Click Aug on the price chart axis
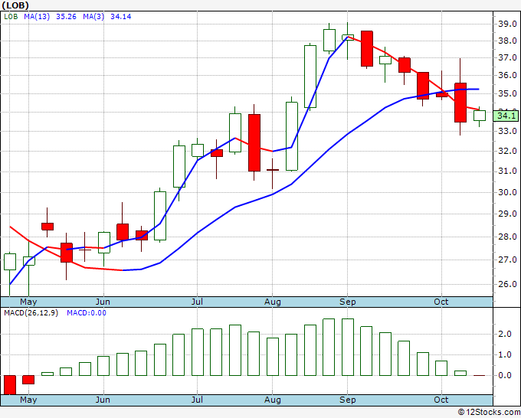The image size is (521, 418). tap(273, 302)
